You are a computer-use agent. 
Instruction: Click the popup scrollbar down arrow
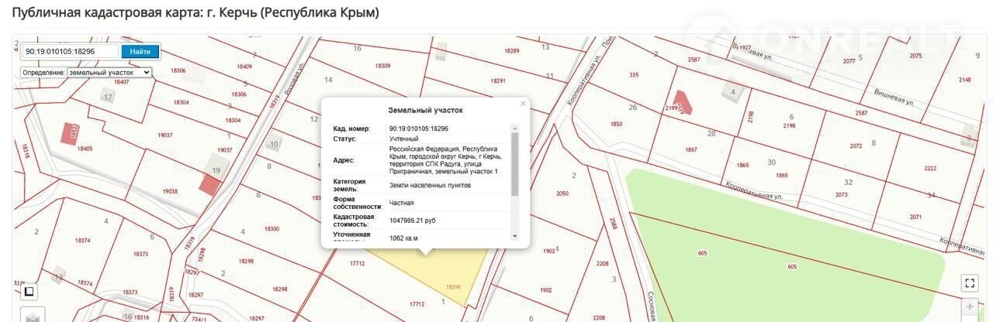(x=514, y=235)
